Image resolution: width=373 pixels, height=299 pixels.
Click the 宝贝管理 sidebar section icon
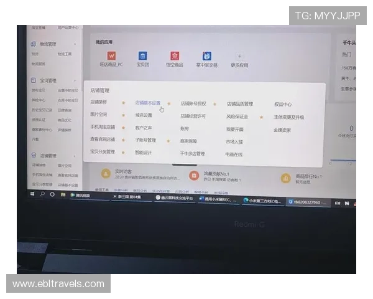34,80
